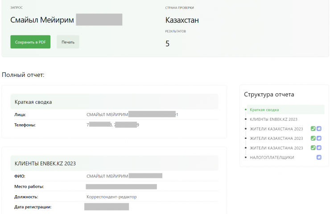Image resolution: width=330 pixels, height=214 pixels.
Task: Click the Краткая сводка card header
Action: pyautogui.click(x=33, y=102)
